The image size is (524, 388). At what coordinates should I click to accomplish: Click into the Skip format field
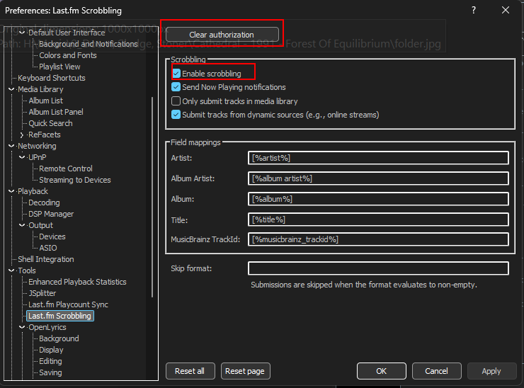[378, 268]
